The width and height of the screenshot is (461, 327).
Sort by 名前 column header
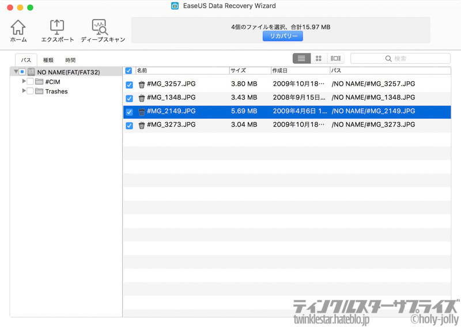point(182,70)
